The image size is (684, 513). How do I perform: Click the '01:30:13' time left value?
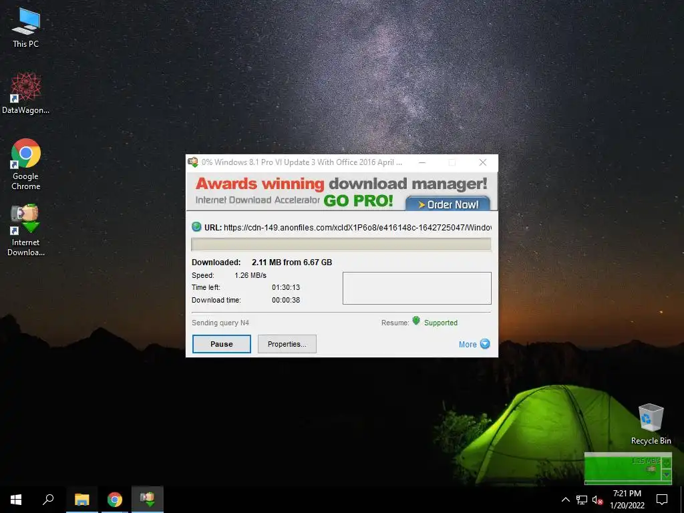[286, 287]
